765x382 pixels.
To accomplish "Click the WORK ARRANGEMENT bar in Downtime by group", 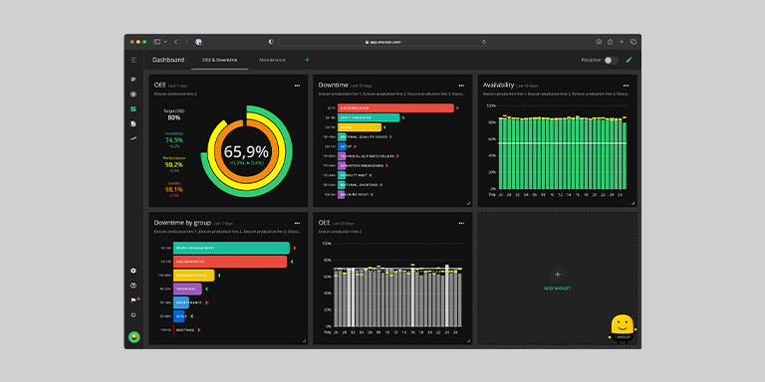I will click(231, 248).
